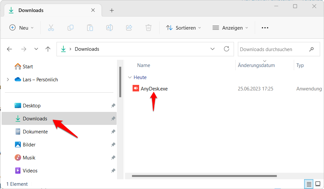Collapse the Heute group

coord(130,77)
